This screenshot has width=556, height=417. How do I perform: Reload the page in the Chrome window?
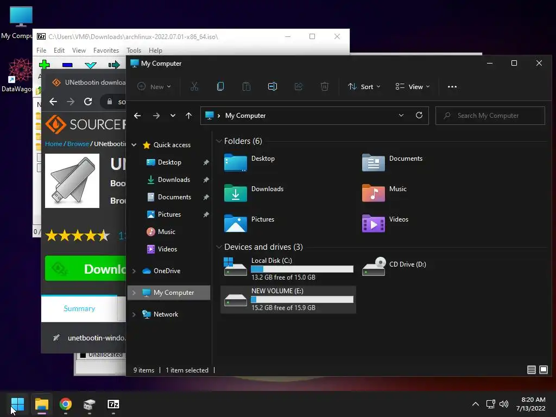[88, 102]
